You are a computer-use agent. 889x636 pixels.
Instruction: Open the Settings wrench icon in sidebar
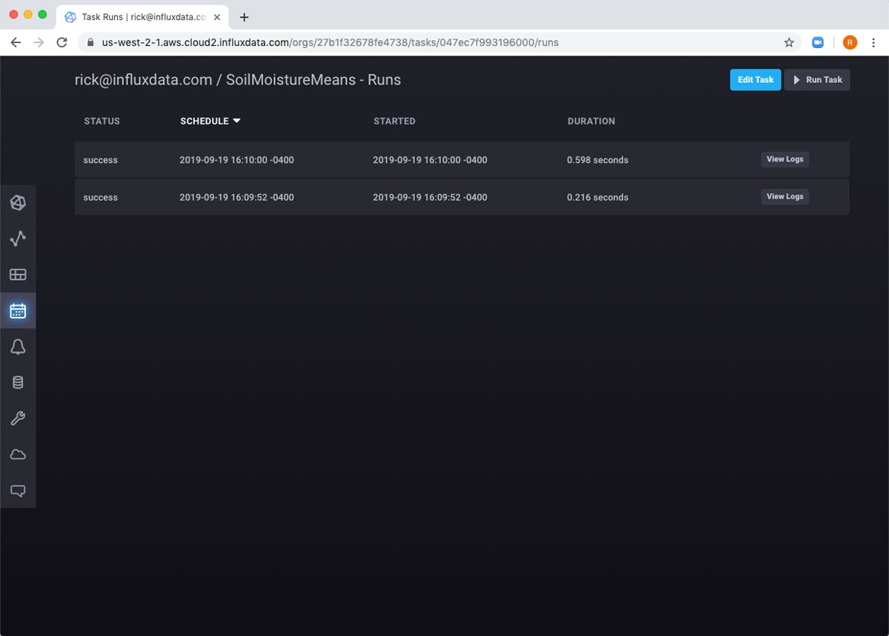[18, 418]
